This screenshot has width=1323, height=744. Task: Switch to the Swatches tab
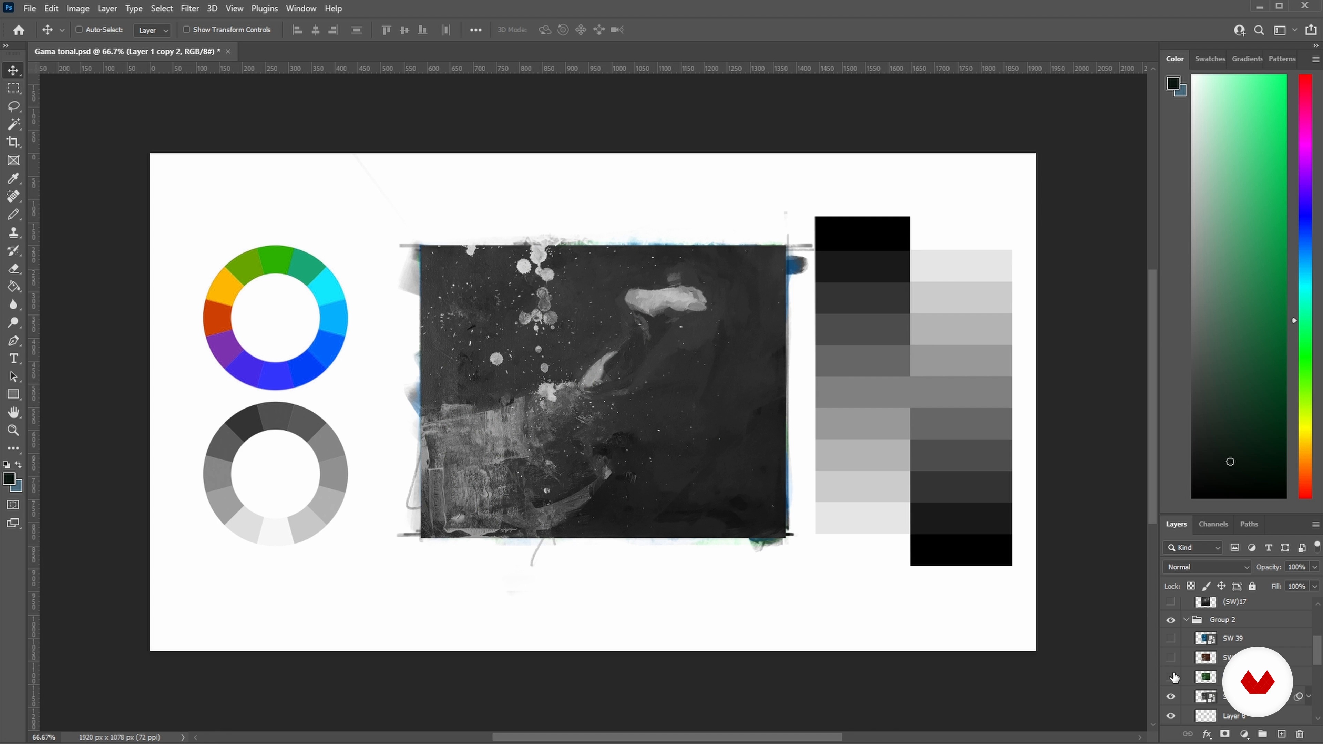[1210, 59]
